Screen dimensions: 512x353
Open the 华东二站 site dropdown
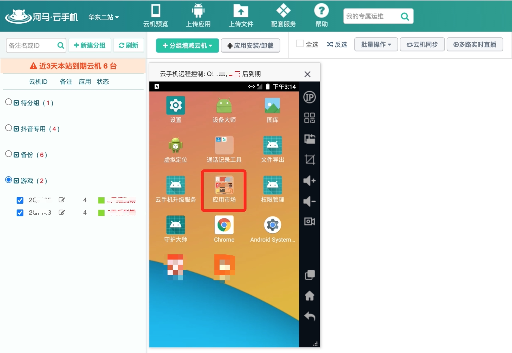(x=103, y=17)
